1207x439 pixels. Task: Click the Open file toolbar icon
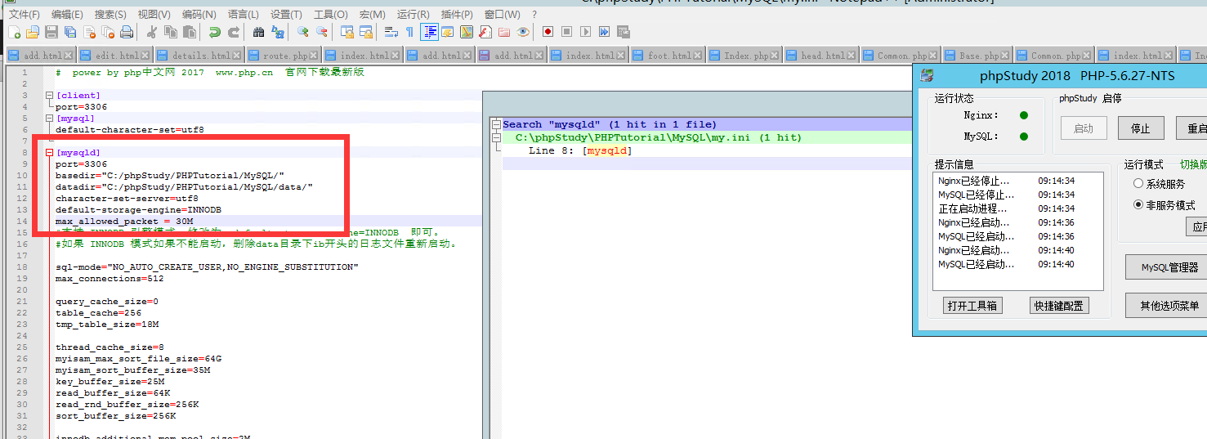coord(33,32)
